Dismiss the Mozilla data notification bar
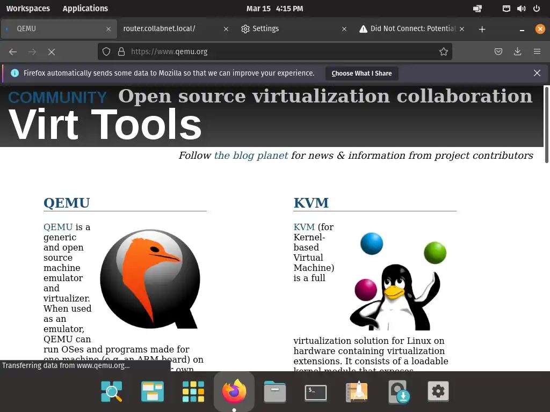Image resolution: width=550 pixels, height=412 pixels. [x=537, y=73]
